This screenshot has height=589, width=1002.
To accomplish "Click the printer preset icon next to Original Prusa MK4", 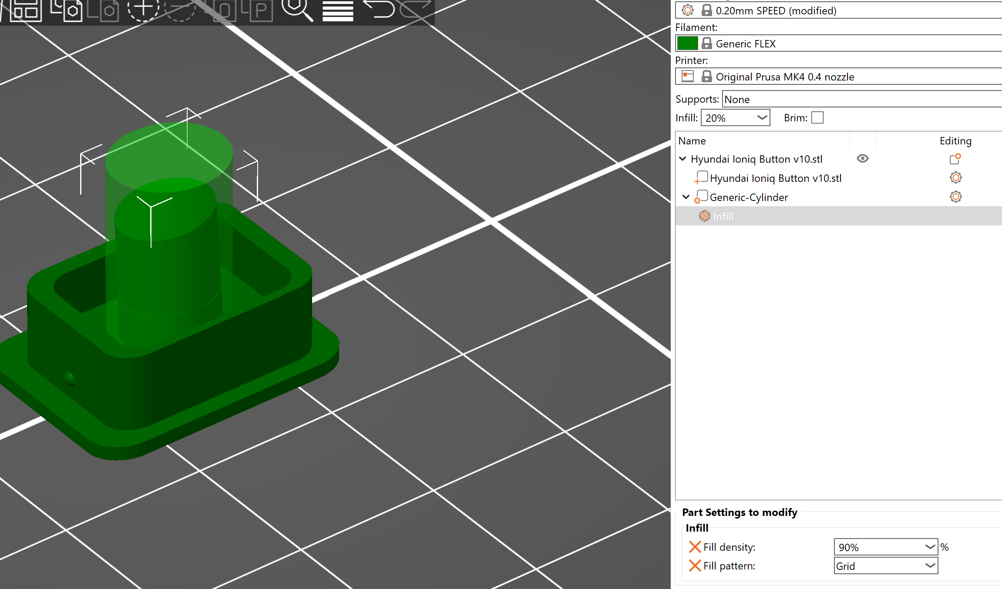I will [688, 77].
